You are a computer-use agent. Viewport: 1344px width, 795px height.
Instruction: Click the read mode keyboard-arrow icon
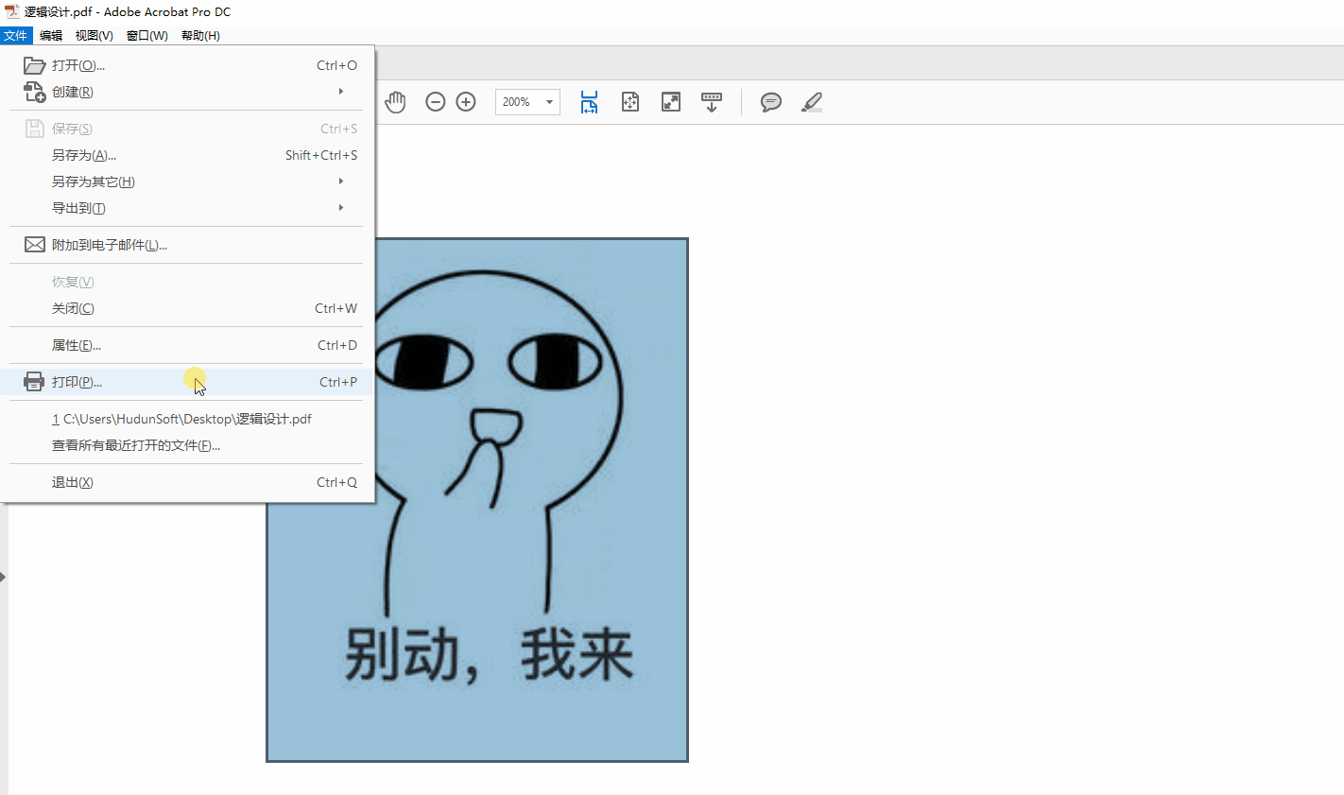tap(712, 102)
